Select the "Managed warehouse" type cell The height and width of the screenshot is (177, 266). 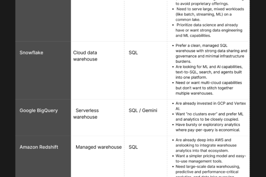(98, 147)
